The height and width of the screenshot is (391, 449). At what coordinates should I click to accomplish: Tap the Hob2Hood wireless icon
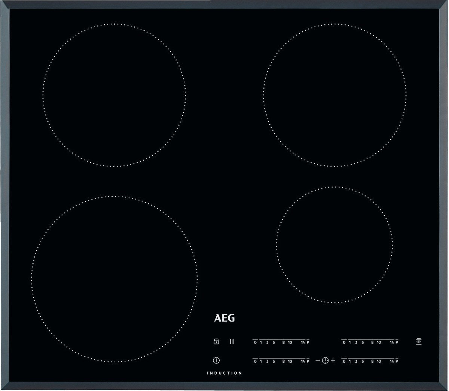(x=418, y=342)
